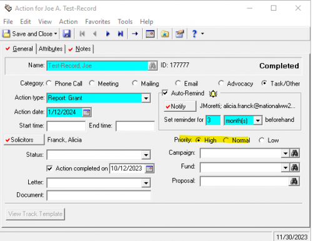Open Help toolbar dropdown arrow
Screen dimensions: 313x241
click(x=202, y=34)
